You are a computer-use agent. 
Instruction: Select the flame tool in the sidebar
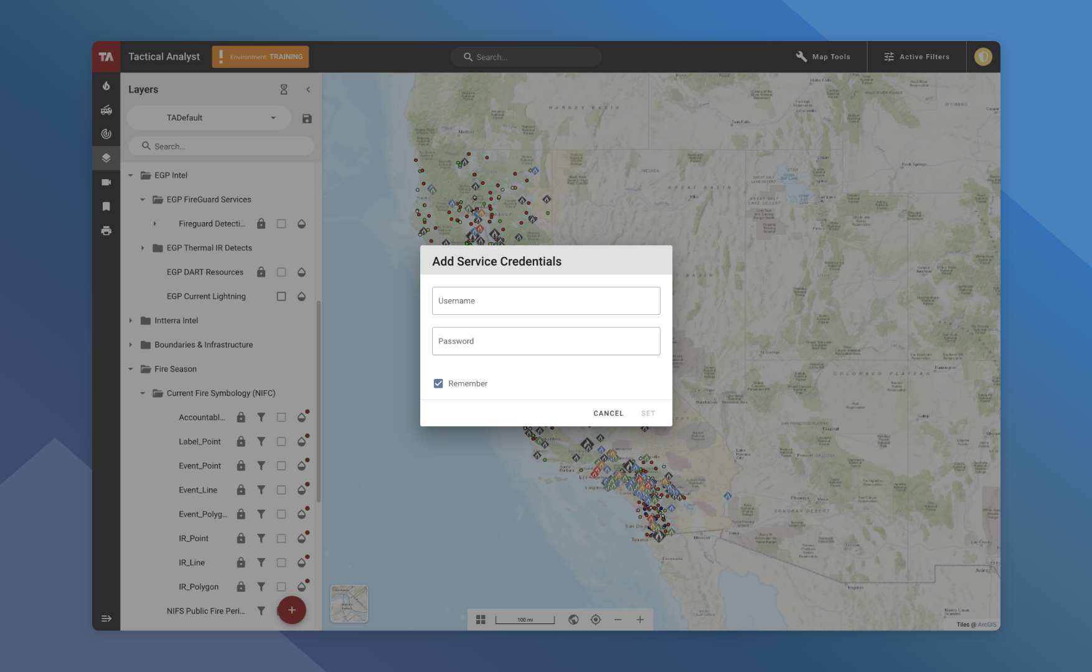pyautogui.click(x=106, y=86)
